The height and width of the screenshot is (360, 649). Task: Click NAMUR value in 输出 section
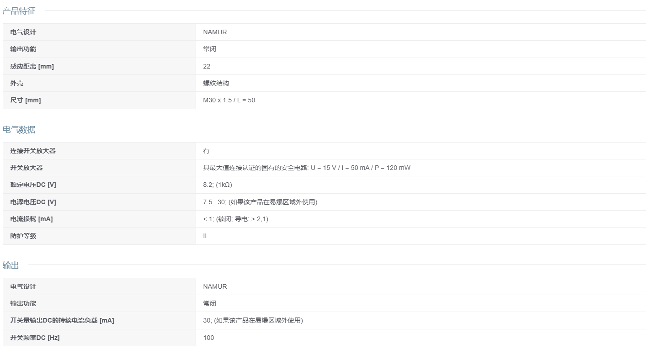[215, 286]
